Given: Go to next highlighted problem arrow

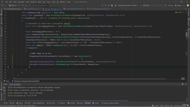Looking at the screenshot, I should (186, 12).
